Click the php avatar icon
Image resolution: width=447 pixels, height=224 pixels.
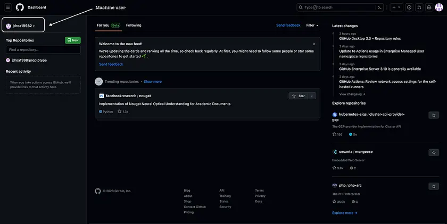tap(335, 185)
